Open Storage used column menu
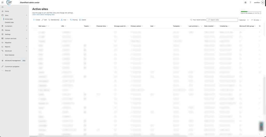Viewport: 266px width, 137px height. [x=122, y=26]
